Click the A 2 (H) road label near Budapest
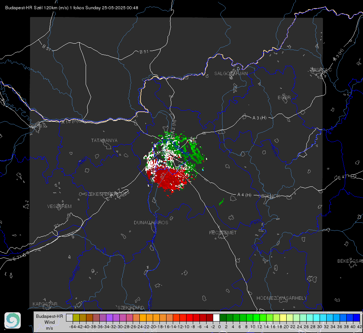This screenshot has width=363, height=333. [x=174, y=126]
